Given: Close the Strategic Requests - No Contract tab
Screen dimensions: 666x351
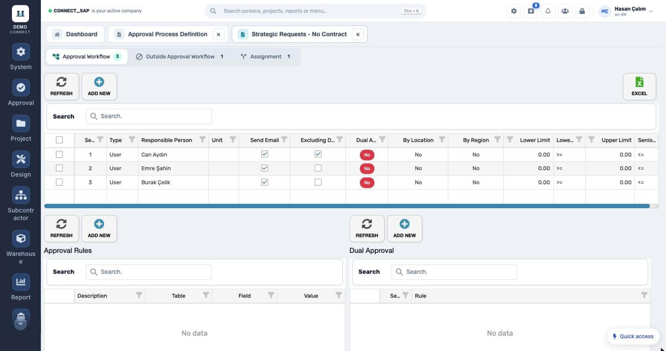Looking at the screenshot, I should pyautogui.click(x=358, y=34).
